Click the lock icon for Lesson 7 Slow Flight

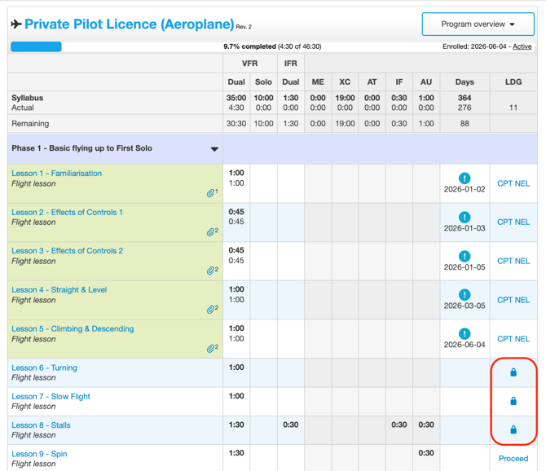513,401
